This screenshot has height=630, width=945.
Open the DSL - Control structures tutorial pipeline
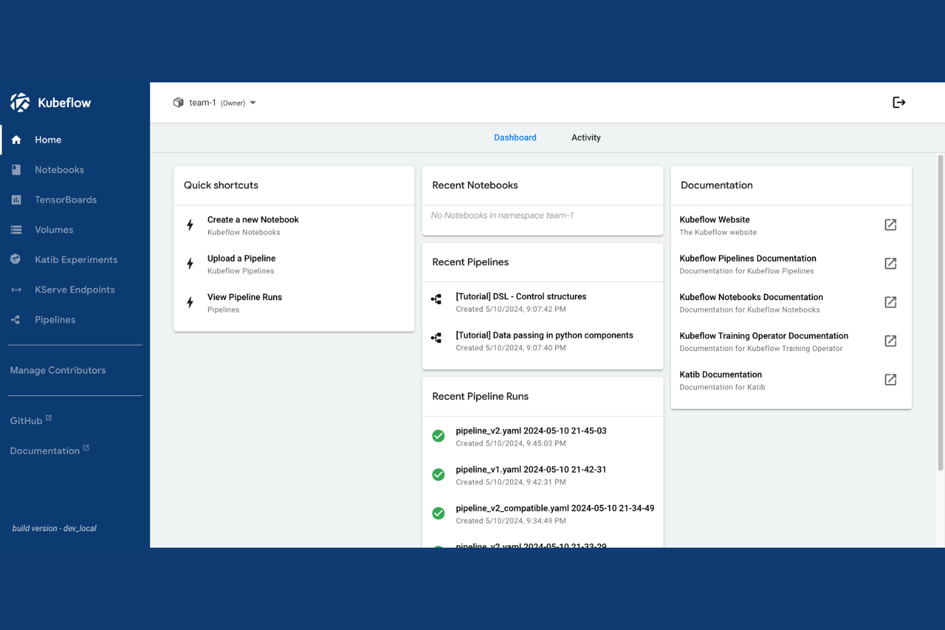click(543, 302)
